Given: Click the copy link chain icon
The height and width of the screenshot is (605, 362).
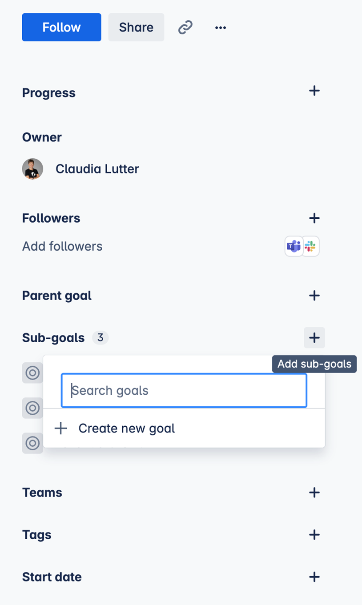Looking at the screenshot, I should point(185,28).
